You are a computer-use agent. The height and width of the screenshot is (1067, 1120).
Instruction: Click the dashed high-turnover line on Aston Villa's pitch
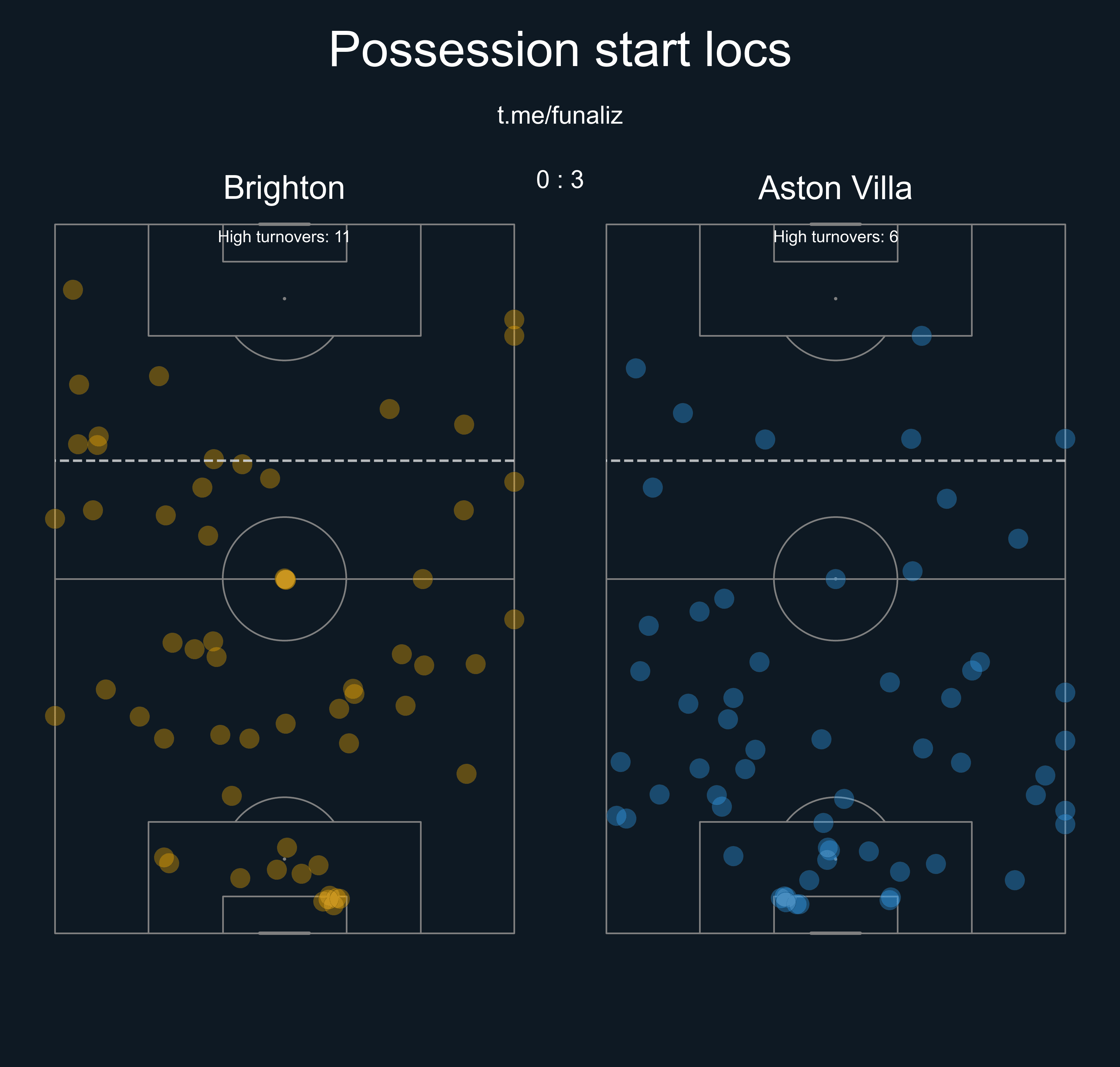coord(853,460)
